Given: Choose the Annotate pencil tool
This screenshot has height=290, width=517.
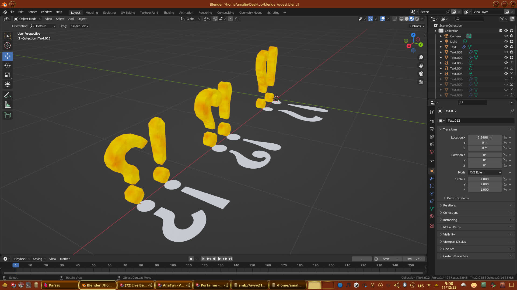Looking at the screenshot, I should coord(8,95).
